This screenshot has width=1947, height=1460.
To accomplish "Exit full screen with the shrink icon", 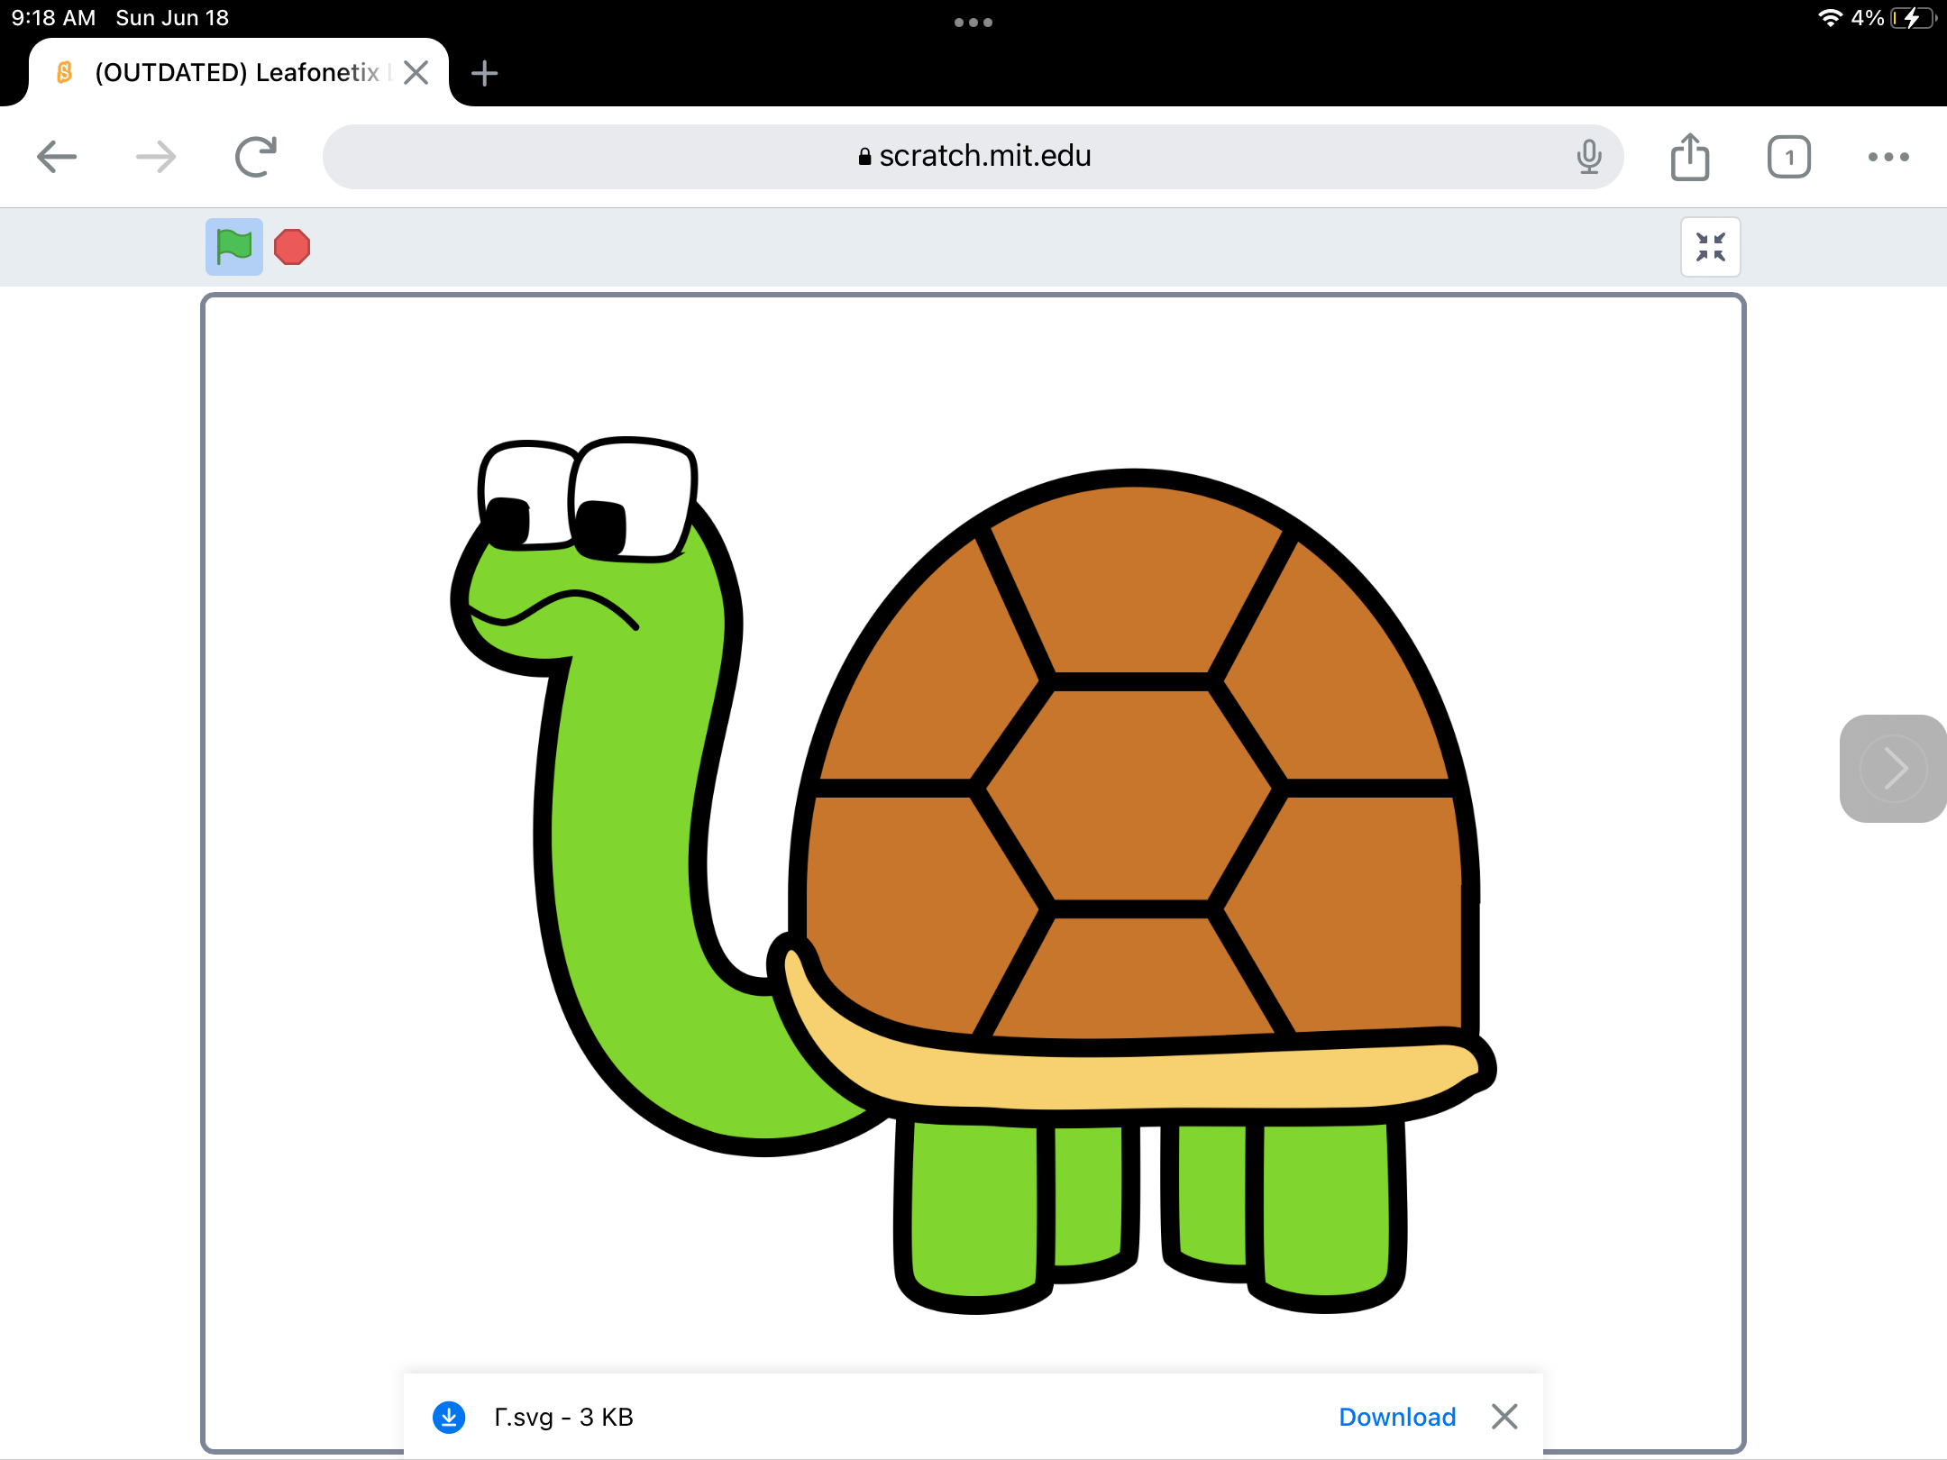I will (1710, 247).
